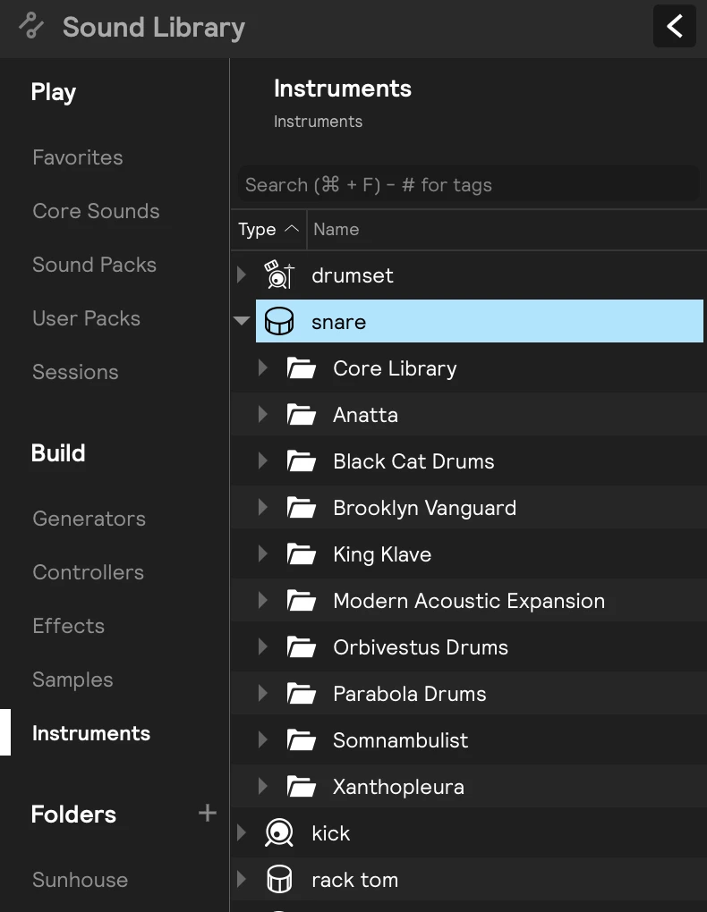The width and height of the screenshot is (707, 912).
Task: Open Controllers in sidebar
Action: [88, 572]
